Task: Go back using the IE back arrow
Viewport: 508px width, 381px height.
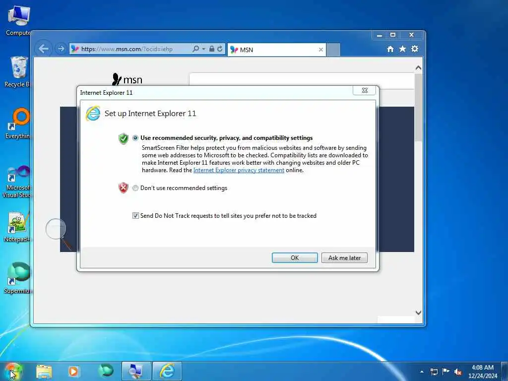Action: click(44, 49)
